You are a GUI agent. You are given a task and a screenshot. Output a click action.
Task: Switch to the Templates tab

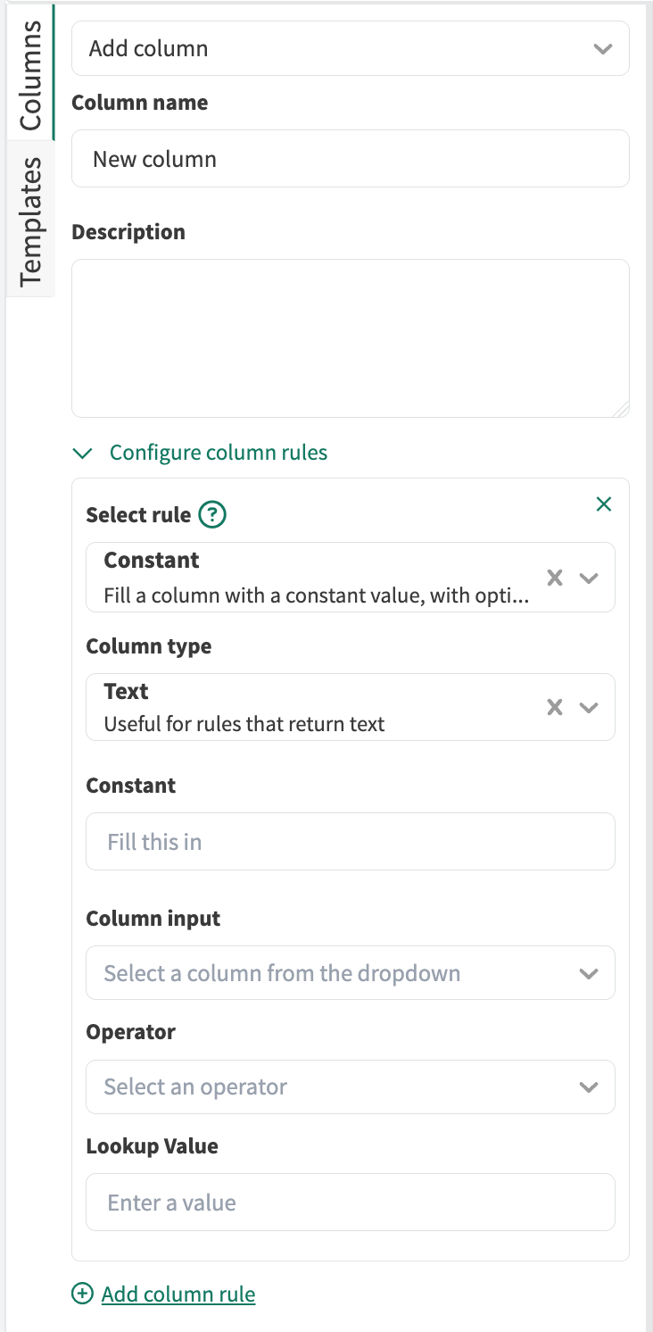click(30, 220)
